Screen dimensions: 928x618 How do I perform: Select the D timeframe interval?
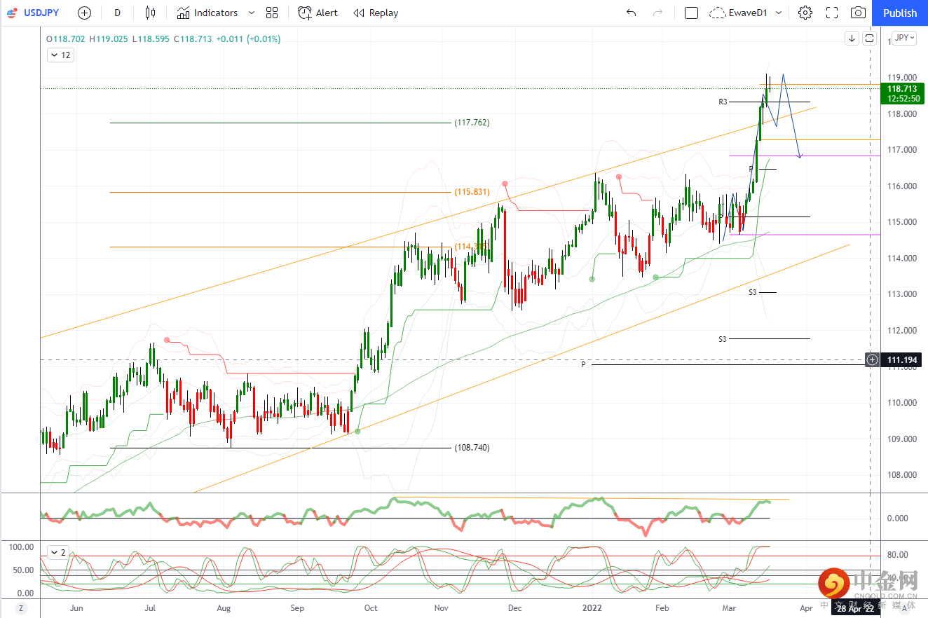pyautogui.click(x=117, y=13)
